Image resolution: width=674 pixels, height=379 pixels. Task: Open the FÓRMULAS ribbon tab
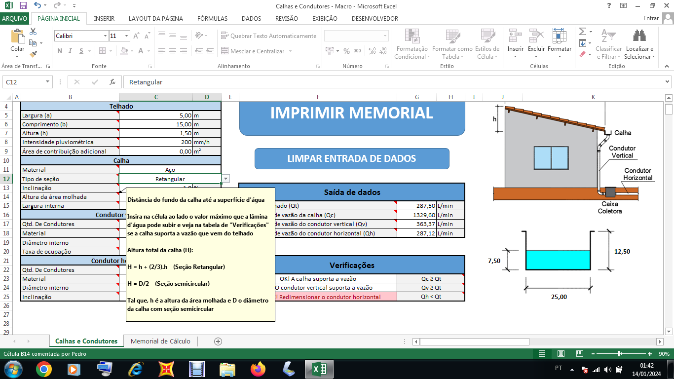click(x=212, y=19)
